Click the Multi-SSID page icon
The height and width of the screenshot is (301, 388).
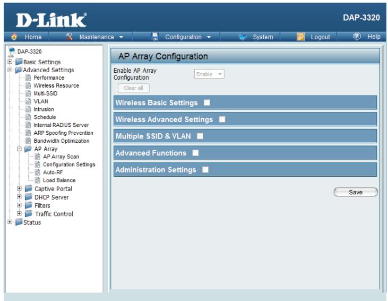(x=28, y=93)
